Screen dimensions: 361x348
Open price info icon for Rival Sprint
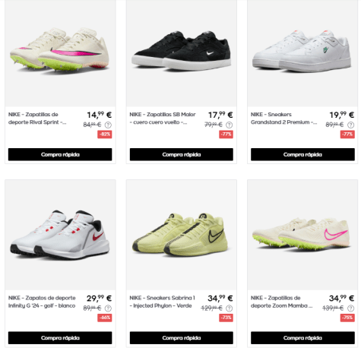pyautogui.click(x=108, y=125)
